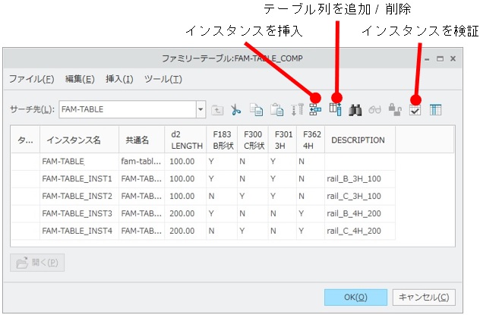Open the ツール(T) menu
The image size is (480, 315).
pos(163,79)
